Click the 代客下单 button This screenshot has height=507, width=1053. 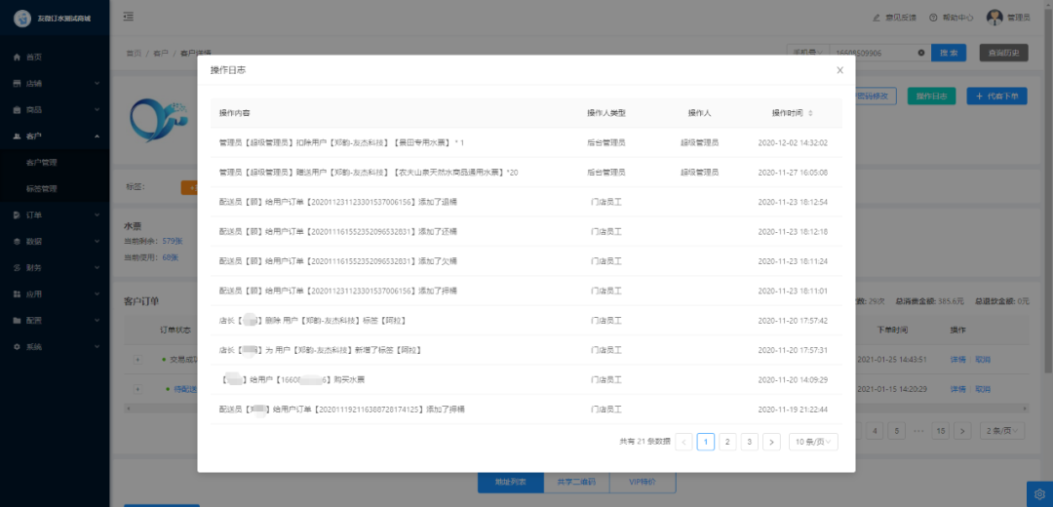(x=996, y=96)
